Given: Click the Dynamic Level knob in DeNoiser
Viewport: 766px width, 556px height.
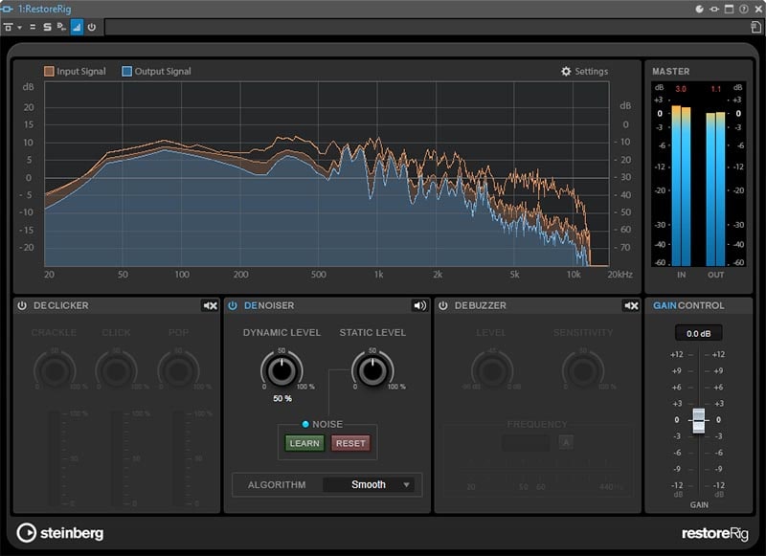Looking at the screenshot, I should [282, 371].
